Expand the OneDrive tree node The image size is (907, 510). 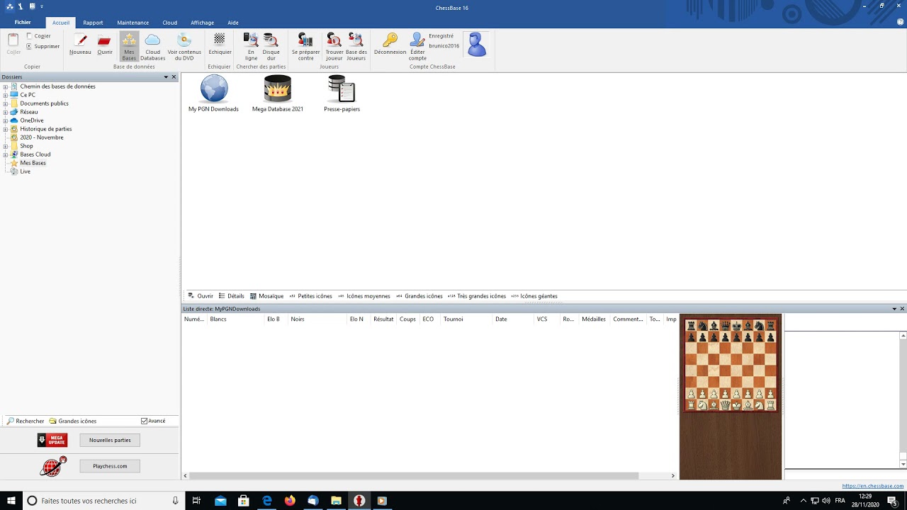(6, 120)
